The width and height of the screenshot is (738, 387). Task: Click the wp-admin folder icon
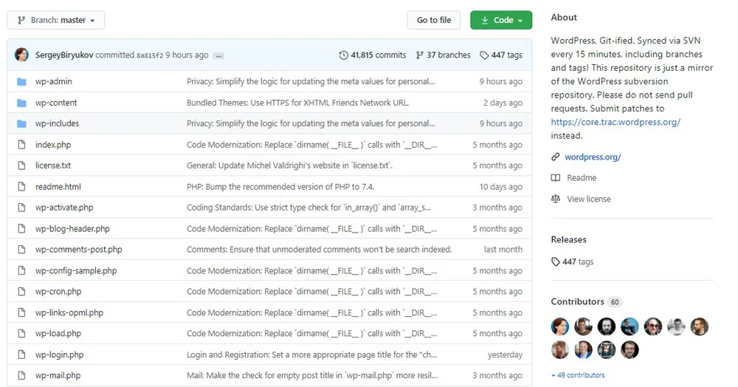coord(21,81)
